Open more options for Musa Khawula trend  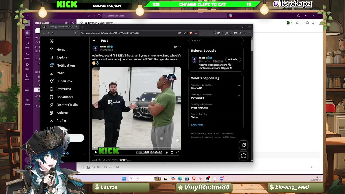[x=239, y=105]
